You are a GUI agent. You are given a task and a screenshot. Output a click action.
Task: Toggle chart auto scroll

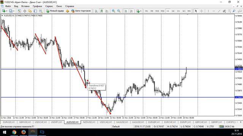pos(126,11)
